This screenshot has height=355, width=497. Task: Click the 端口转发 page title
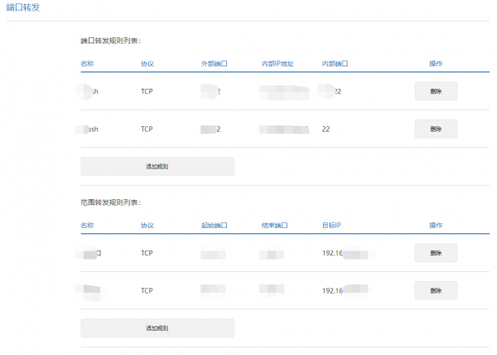22,7
